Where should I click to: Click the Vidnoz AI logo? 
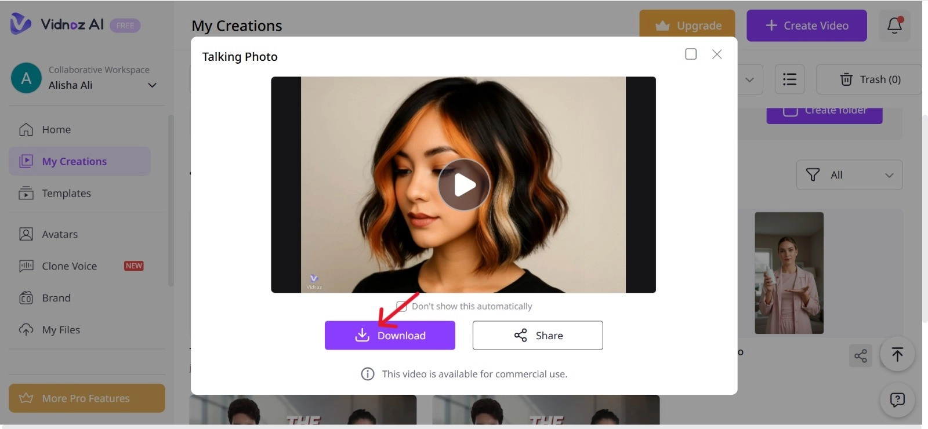[57, 24]
